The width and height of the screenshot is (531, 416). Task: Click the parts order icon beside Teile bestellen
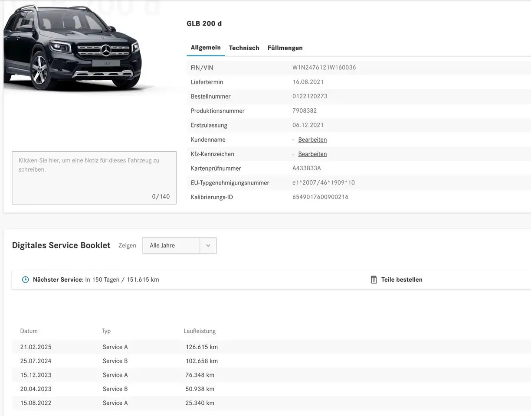point(374,279)
